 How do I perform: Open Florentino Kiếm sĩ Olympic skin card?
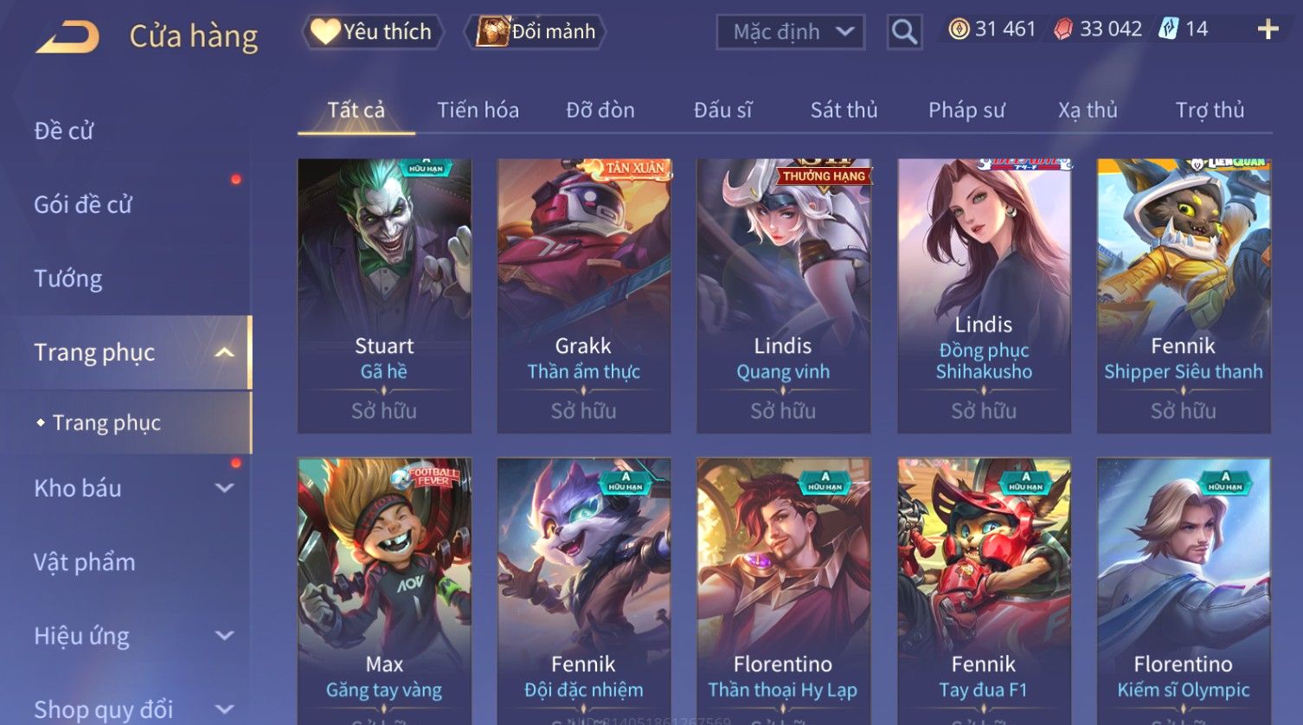click(1184, 591)
